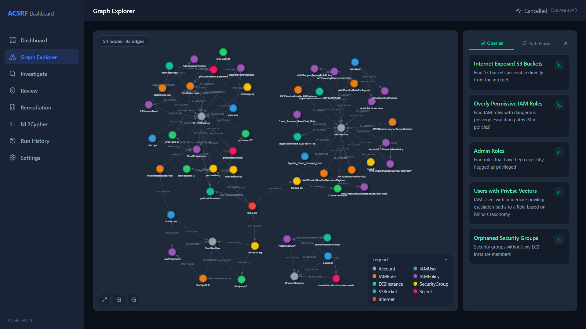Select the prod/github/token secret node

[233, 151]
